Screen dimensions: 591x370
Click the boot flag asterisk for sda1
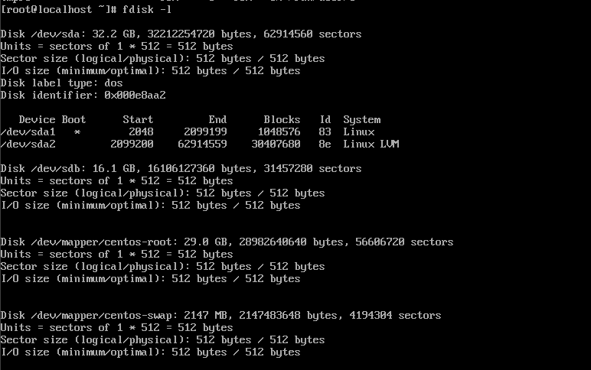[77, 131]
